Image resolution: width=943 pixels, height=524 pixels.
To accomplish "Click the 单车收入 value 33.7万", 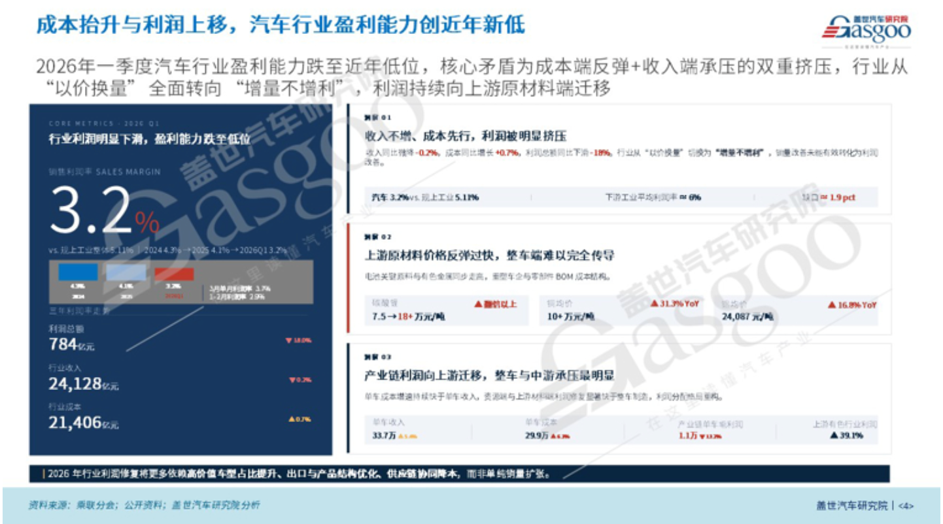I will (x=384, y=435).
